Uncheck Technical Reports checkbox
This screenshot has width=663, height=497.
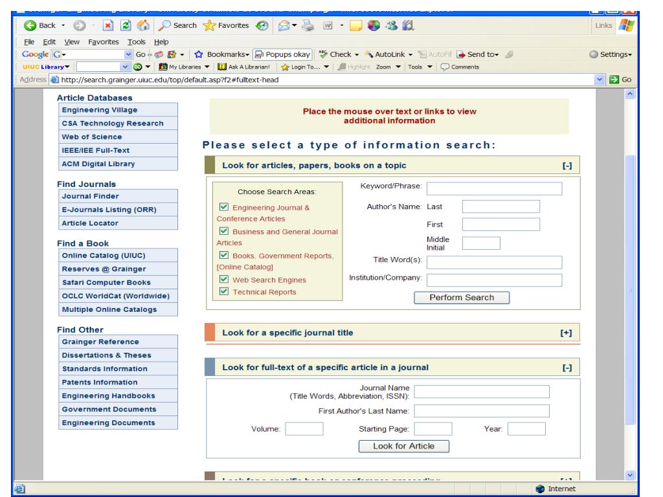pyautogui.click(x=223, y=291)
